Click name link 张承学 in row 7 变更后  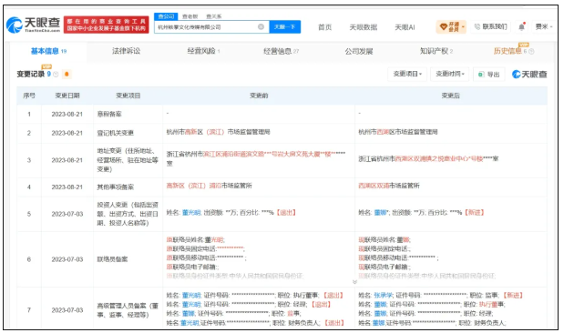(x=383, y=296)
